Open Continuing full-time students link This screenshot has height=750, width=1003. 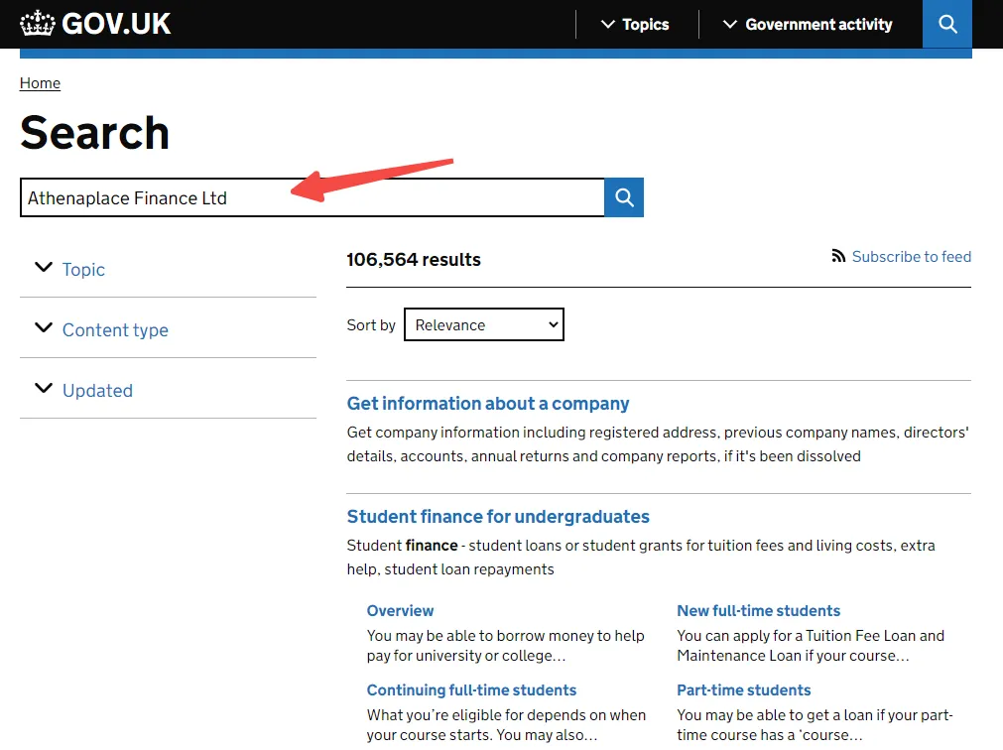[x=471, y=689]
